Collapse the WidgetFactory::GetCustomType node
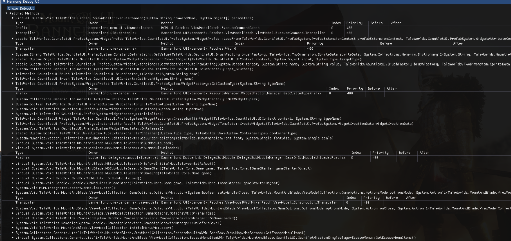Image resolution: width=511 pixels, height=241 pixels. [x=13, y=84]
